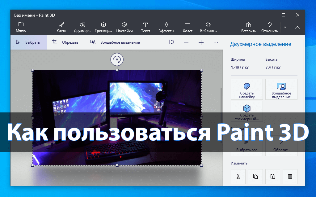Open more options three-dots menu
The height and width of the screenshot is (197, 316).
pyautogui.click(x=216, y=42)
